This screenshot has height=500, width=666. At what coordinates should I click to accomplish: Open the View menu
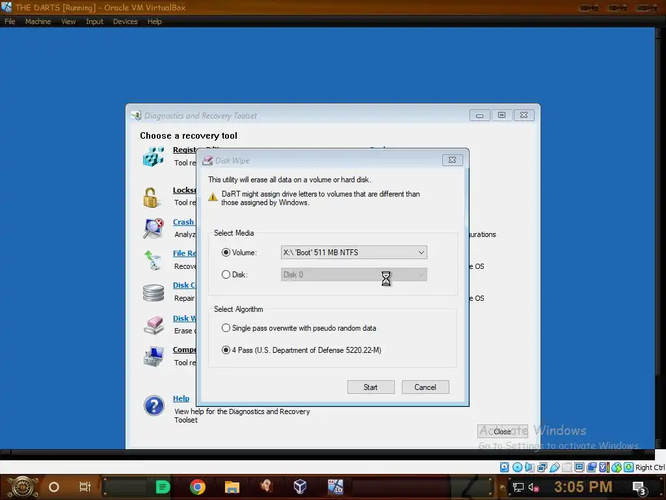(68, 21)
